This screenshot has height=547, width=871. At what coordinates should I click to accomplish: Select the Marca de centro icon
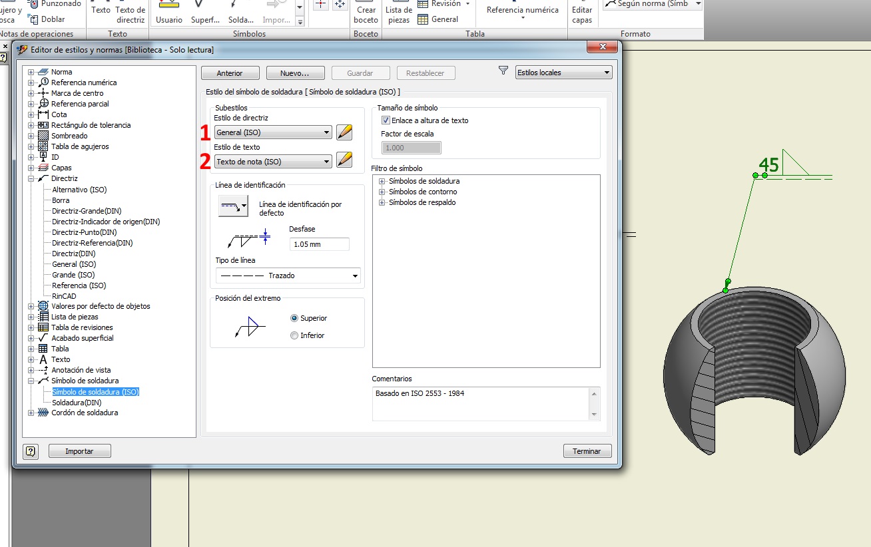coord(43,93)
